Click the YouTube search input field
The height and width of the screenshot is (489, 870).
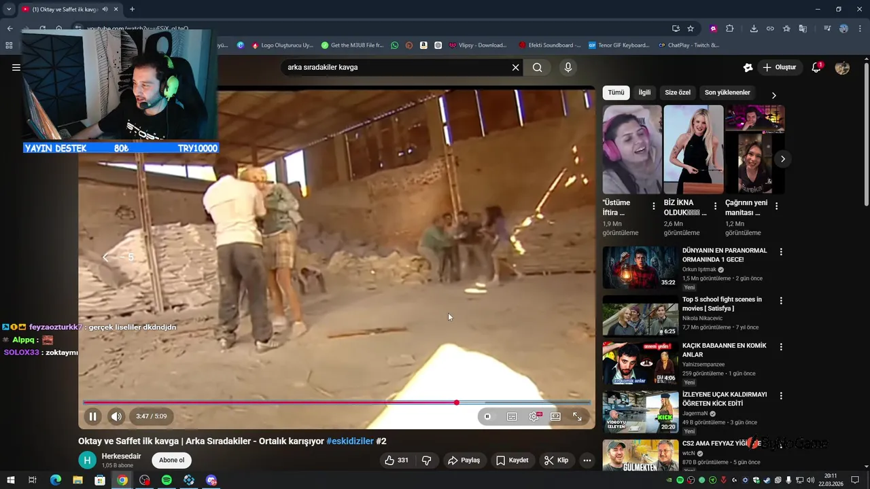point(396,67)
